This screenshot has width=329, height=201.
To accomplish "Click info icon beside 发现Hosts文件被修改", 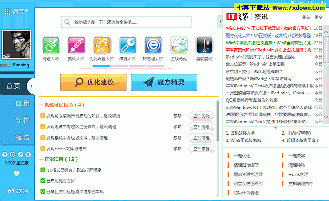I will point(43,149).
